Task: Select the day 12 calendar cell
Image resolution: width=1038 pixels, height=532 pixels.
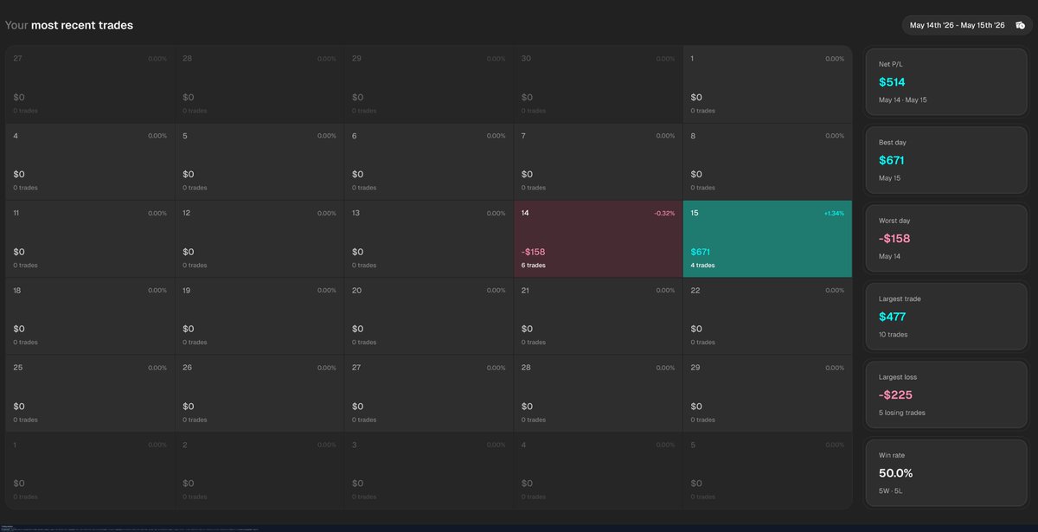Action: click(259, 239)
